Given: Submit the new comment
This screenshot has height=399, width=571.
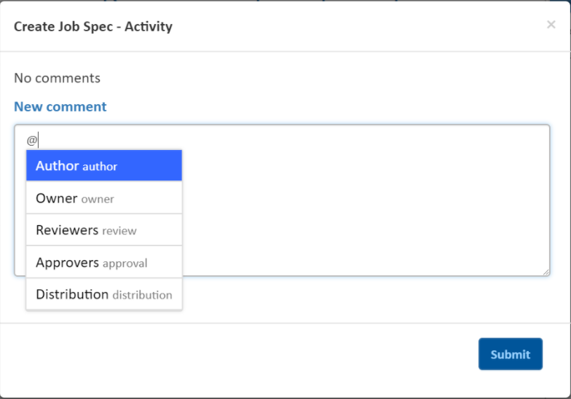Looking at the screenshot, I should (510, 354).
